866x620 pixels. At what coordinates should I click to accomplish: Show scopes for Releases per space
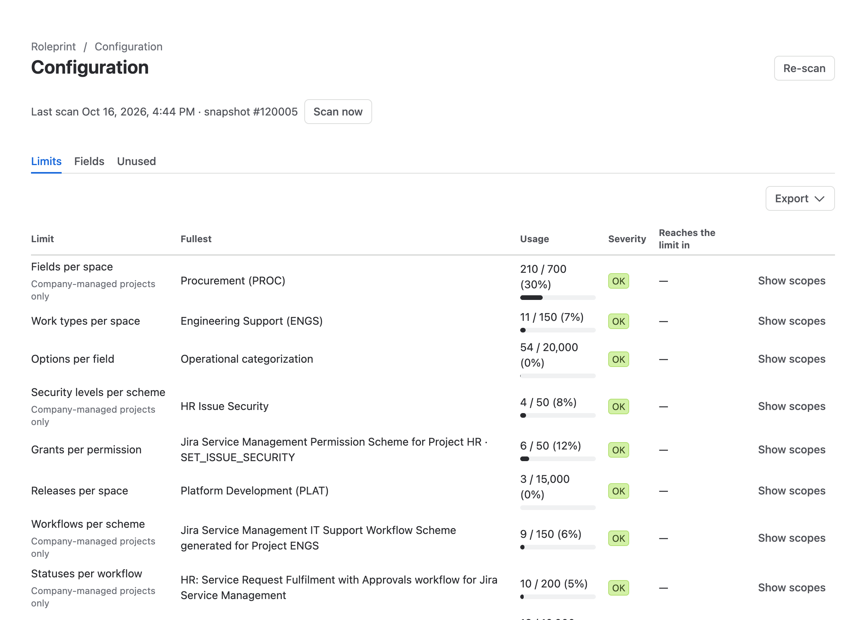792,491
